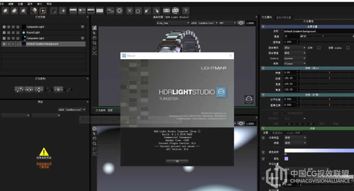The image size is (354, 191).
Task: Enable the 保留 Alpha checkbox
Action: 348,48
